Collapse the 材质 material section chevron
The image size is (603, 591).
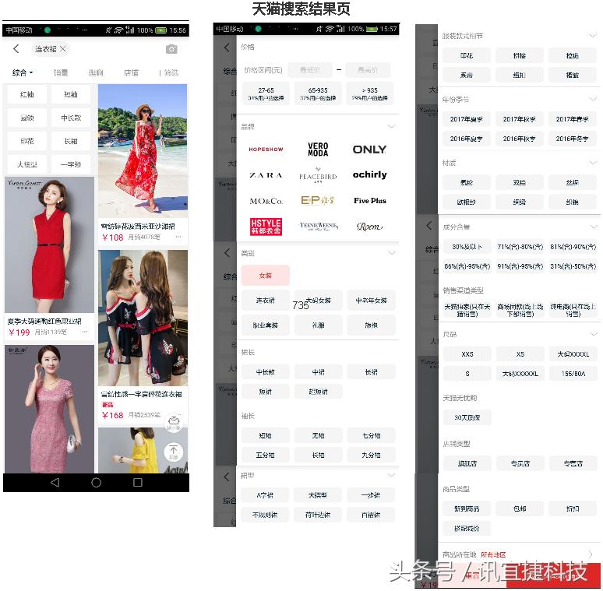593,163
